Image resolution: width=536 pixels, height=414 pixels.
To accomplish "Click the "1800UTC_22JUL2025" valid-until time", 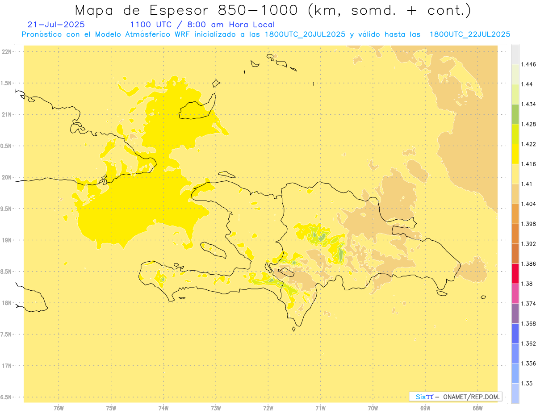I will pos(469,34).
